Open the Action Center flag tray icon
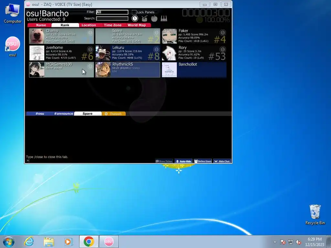Viewport: 331px width, 248px height. click(283, 242)
